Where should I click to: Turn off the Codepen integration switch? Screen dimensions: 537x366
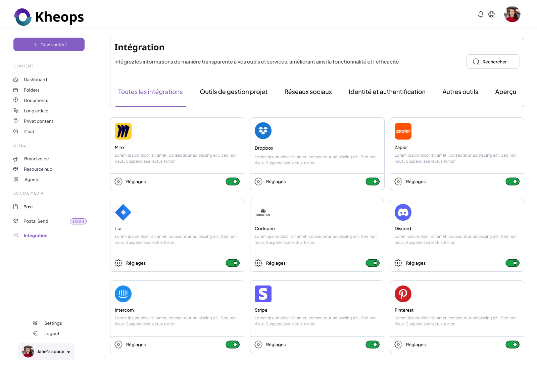(x=373, y=263)
